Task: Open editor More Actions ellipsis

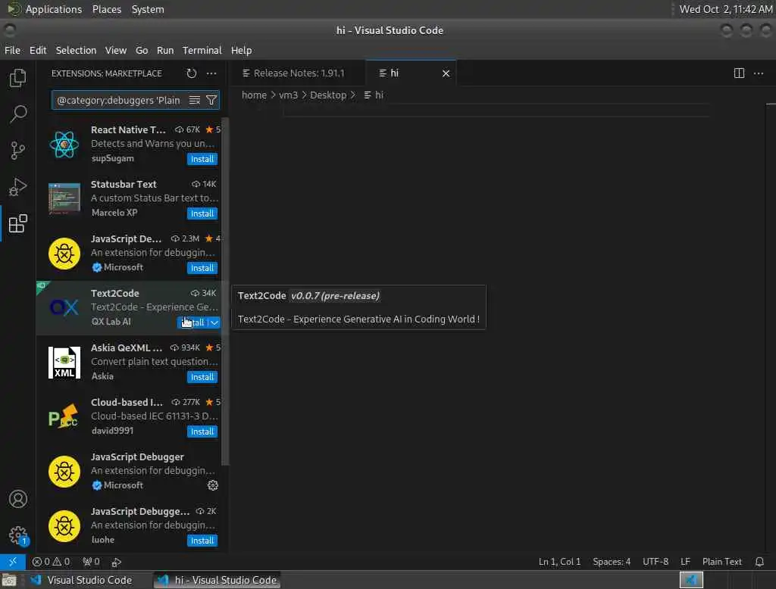Action: click(759, 73)
